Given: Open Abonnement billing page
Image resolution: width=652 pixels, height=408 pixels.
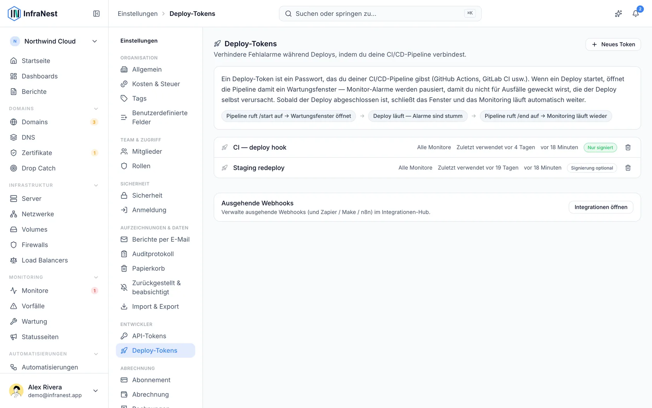Looking at the screenshot, I should 155,380.
